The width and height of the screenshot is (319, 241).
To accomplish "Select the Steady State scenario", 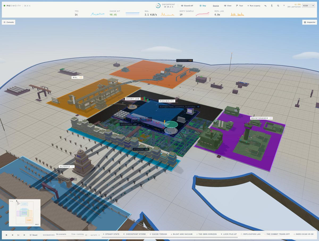I will [x=111, y=234].
